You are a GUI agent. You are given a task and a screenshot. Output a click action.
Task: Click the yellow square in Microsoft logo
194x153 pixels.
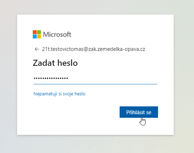[x=39, y=37]
